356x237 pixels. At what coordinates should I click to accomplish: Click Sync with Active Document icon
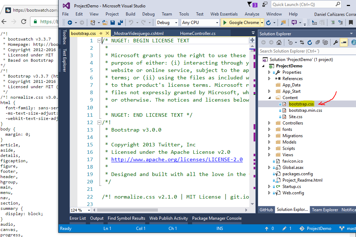[x=302, y=42]
